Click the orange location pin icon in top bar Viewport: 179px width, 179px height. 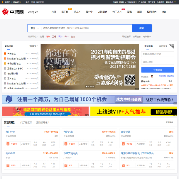2,2
